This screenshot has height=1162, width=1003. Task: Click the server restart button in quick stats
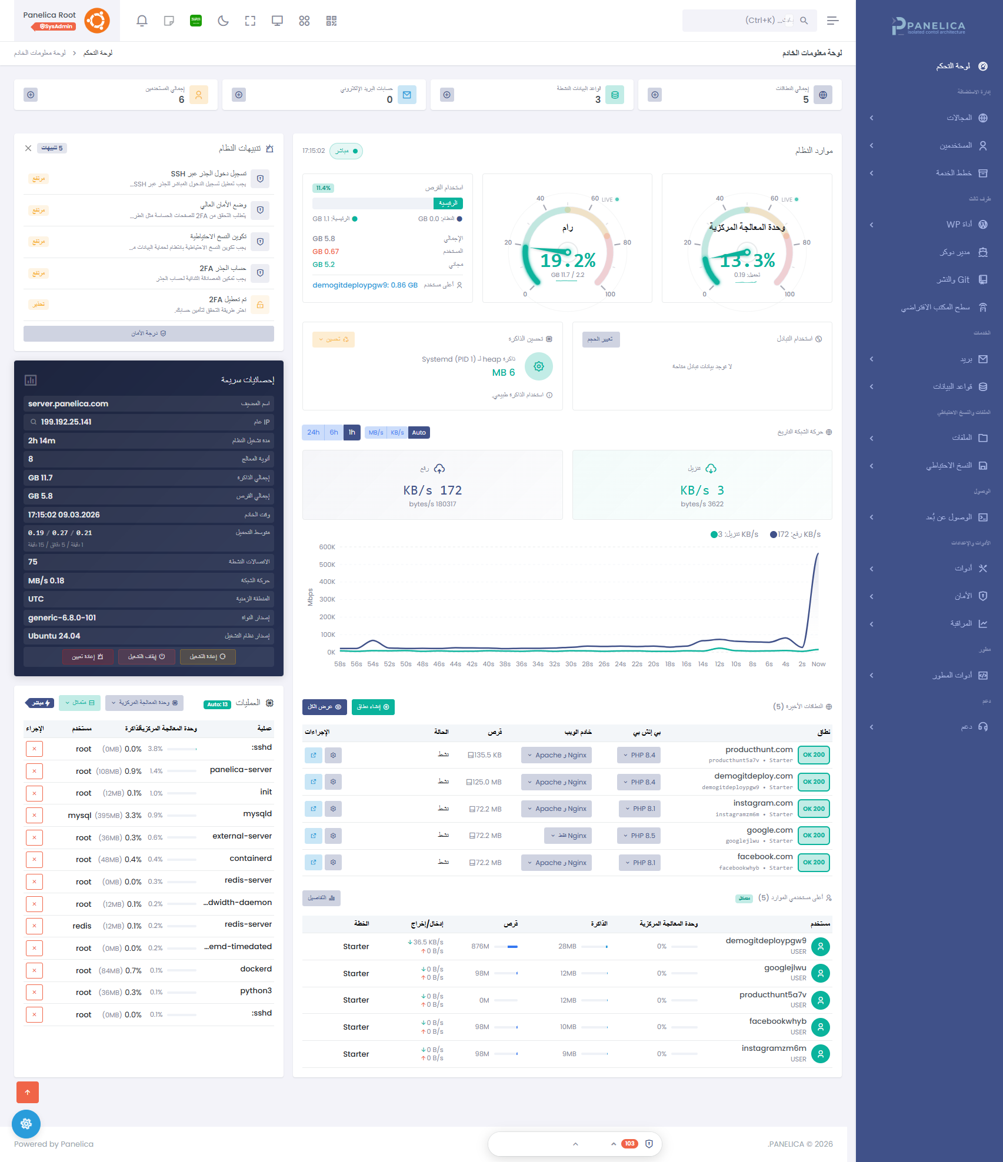208,657
